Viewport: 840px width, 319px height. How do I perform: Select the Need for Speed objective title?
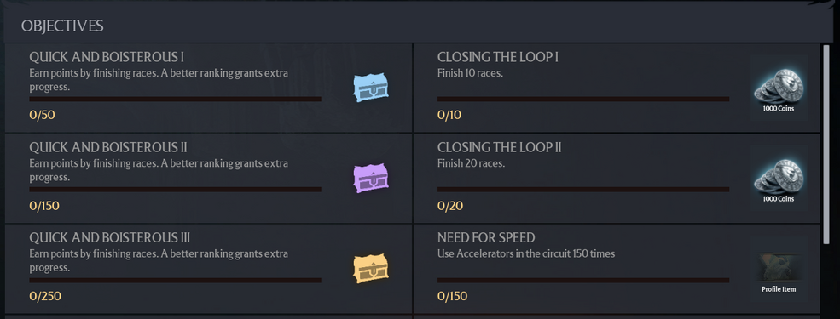[x=486, y=238]
